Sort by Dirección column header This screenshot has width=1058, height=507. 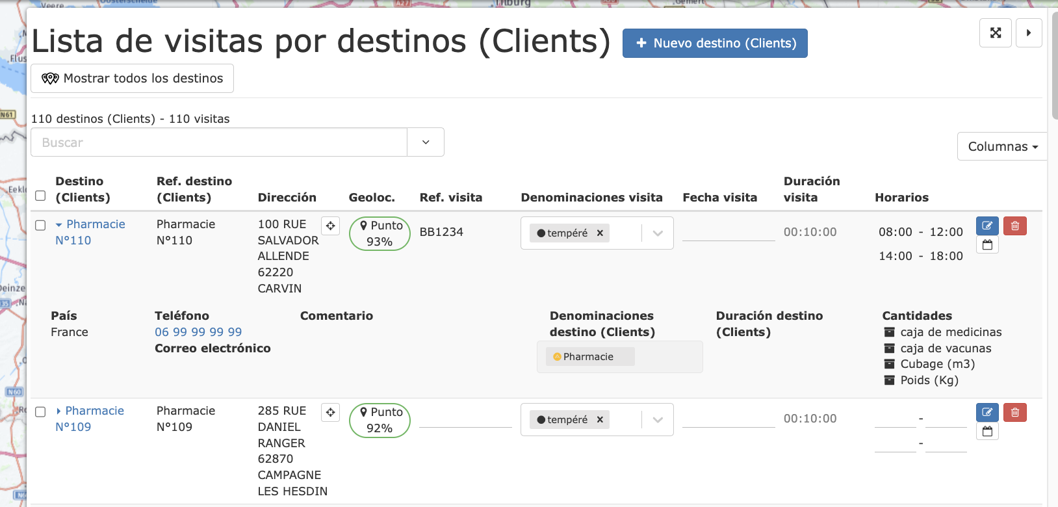(287, 198)
